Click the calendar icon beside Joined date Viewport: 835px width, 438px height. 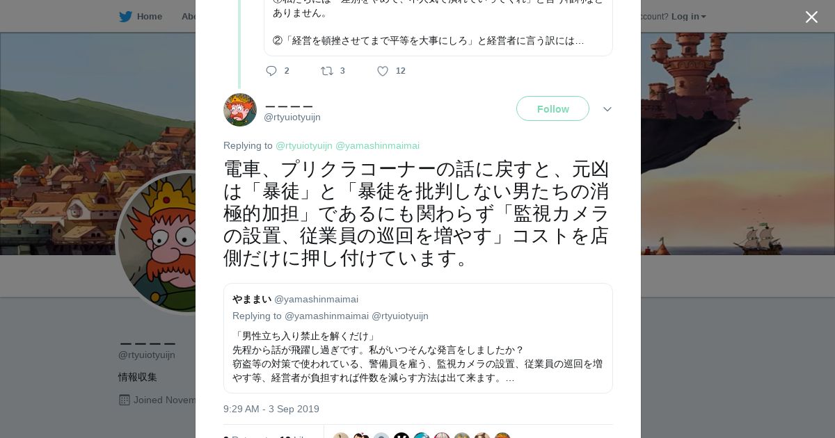125,400
